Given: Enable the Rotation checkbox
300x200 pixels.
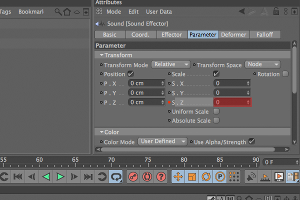Looking at the screenshot, I should tap(285, 74).
